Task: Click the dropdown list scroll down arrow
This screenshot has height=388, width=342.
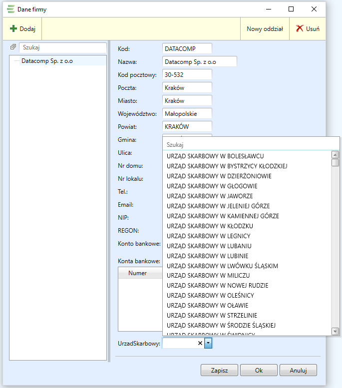Action: click(x=335, y=331)
